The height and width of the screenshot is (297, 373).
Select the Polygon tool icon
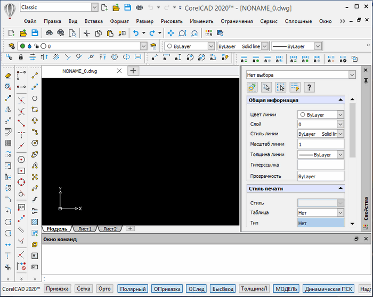click(x=35, y=98)
